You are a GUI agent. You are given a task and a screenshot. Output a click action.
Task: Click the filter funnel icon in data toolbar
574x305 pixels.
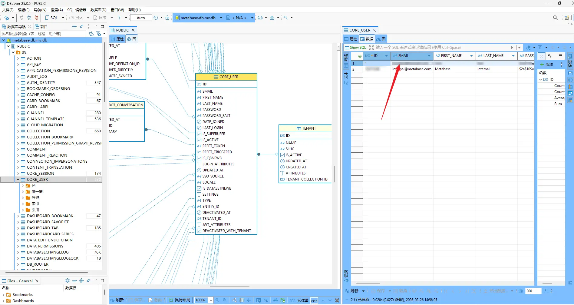coord(540,48)
